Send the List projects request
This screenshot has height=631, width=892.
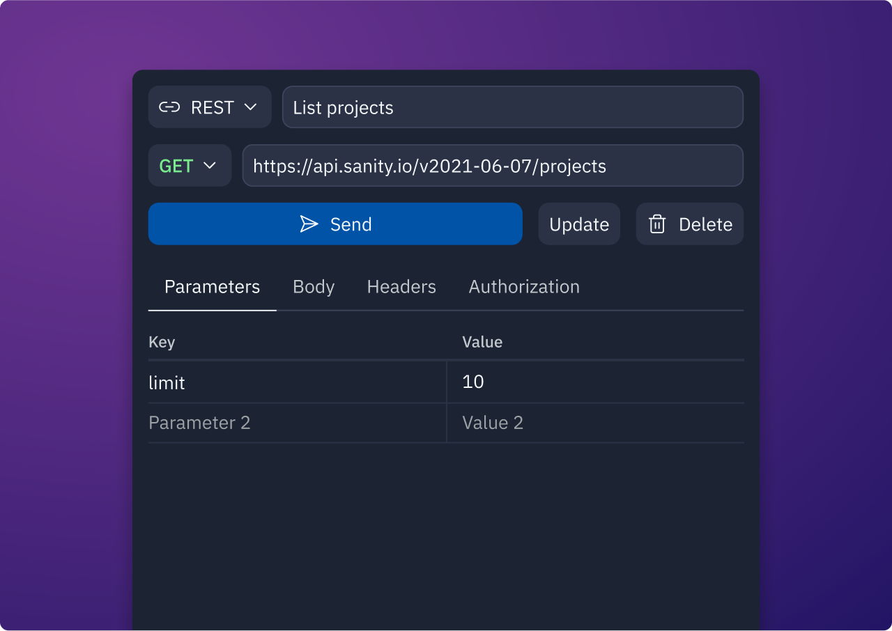pyautogui.click(x=335, y=224)
